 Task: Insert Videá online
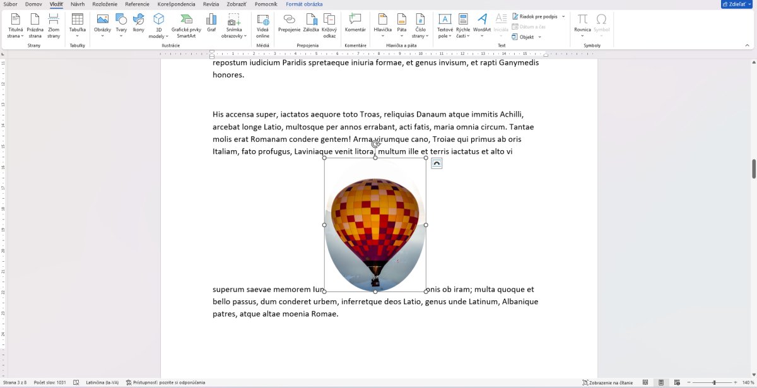click(262, 26)
